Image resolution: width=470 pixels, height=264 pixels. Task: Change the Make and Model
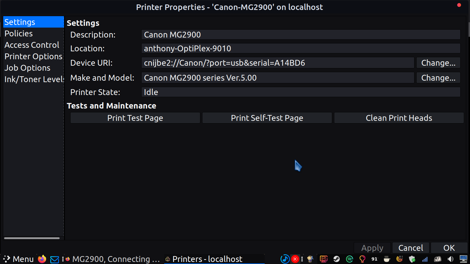tap(438, 78)
